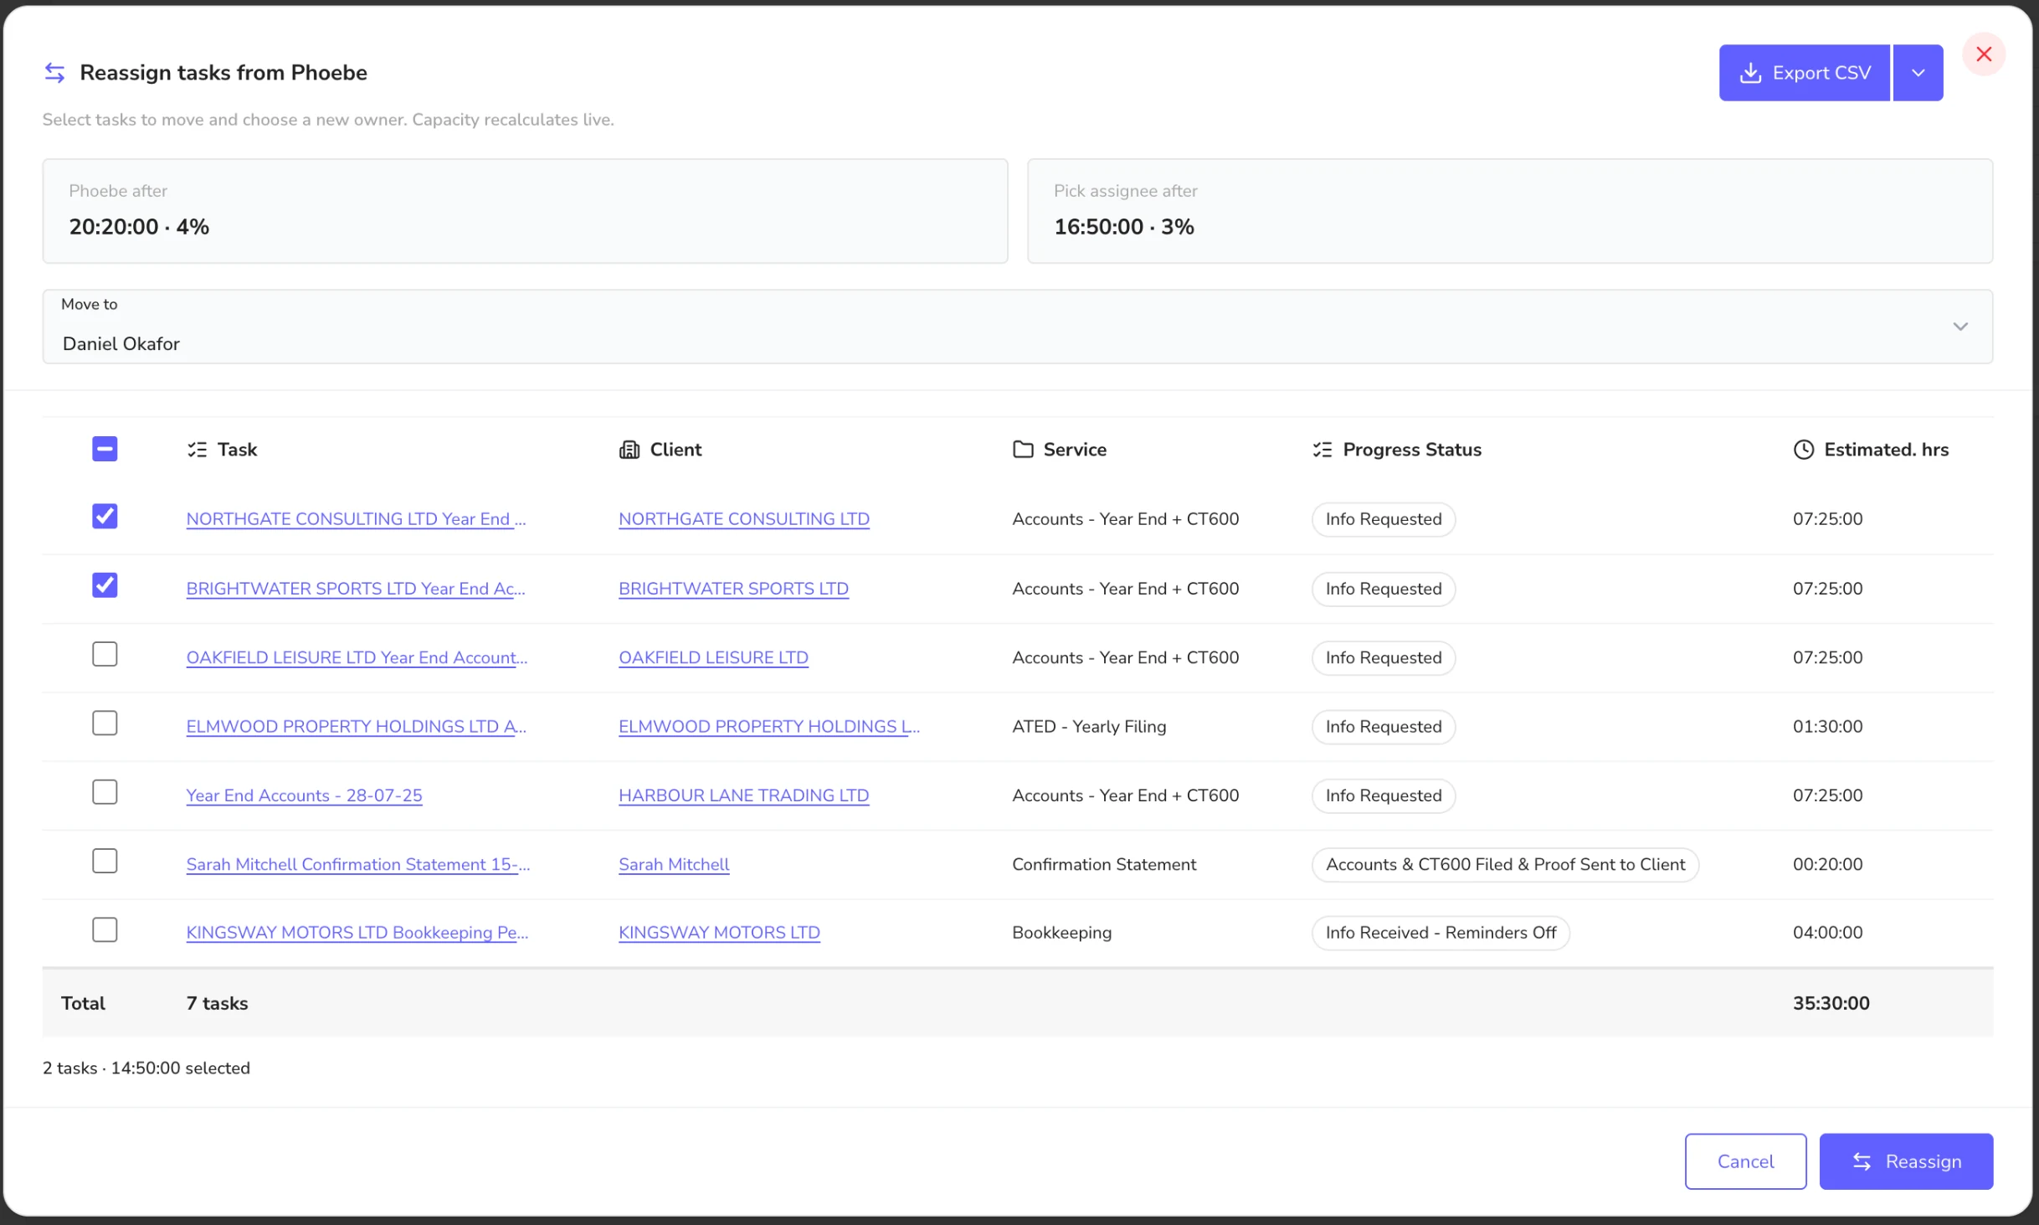2039x1225 pixels.
Task: Click the Client column building icon
Action: (x=629, y=450)
